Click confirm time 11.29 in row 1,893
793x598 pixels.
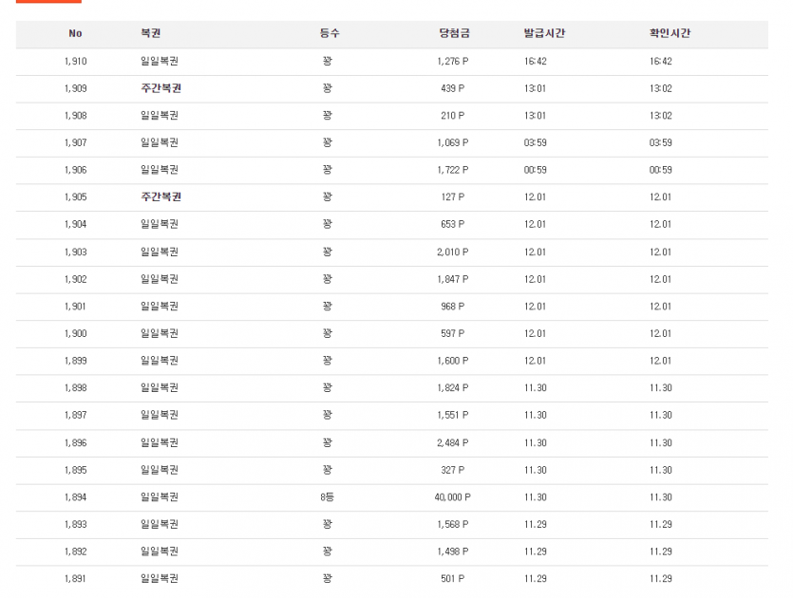[660, 525]
